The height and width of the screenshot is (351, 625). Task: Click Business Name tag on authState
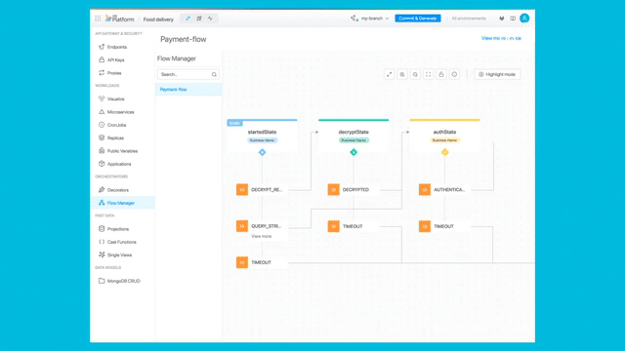445,140
